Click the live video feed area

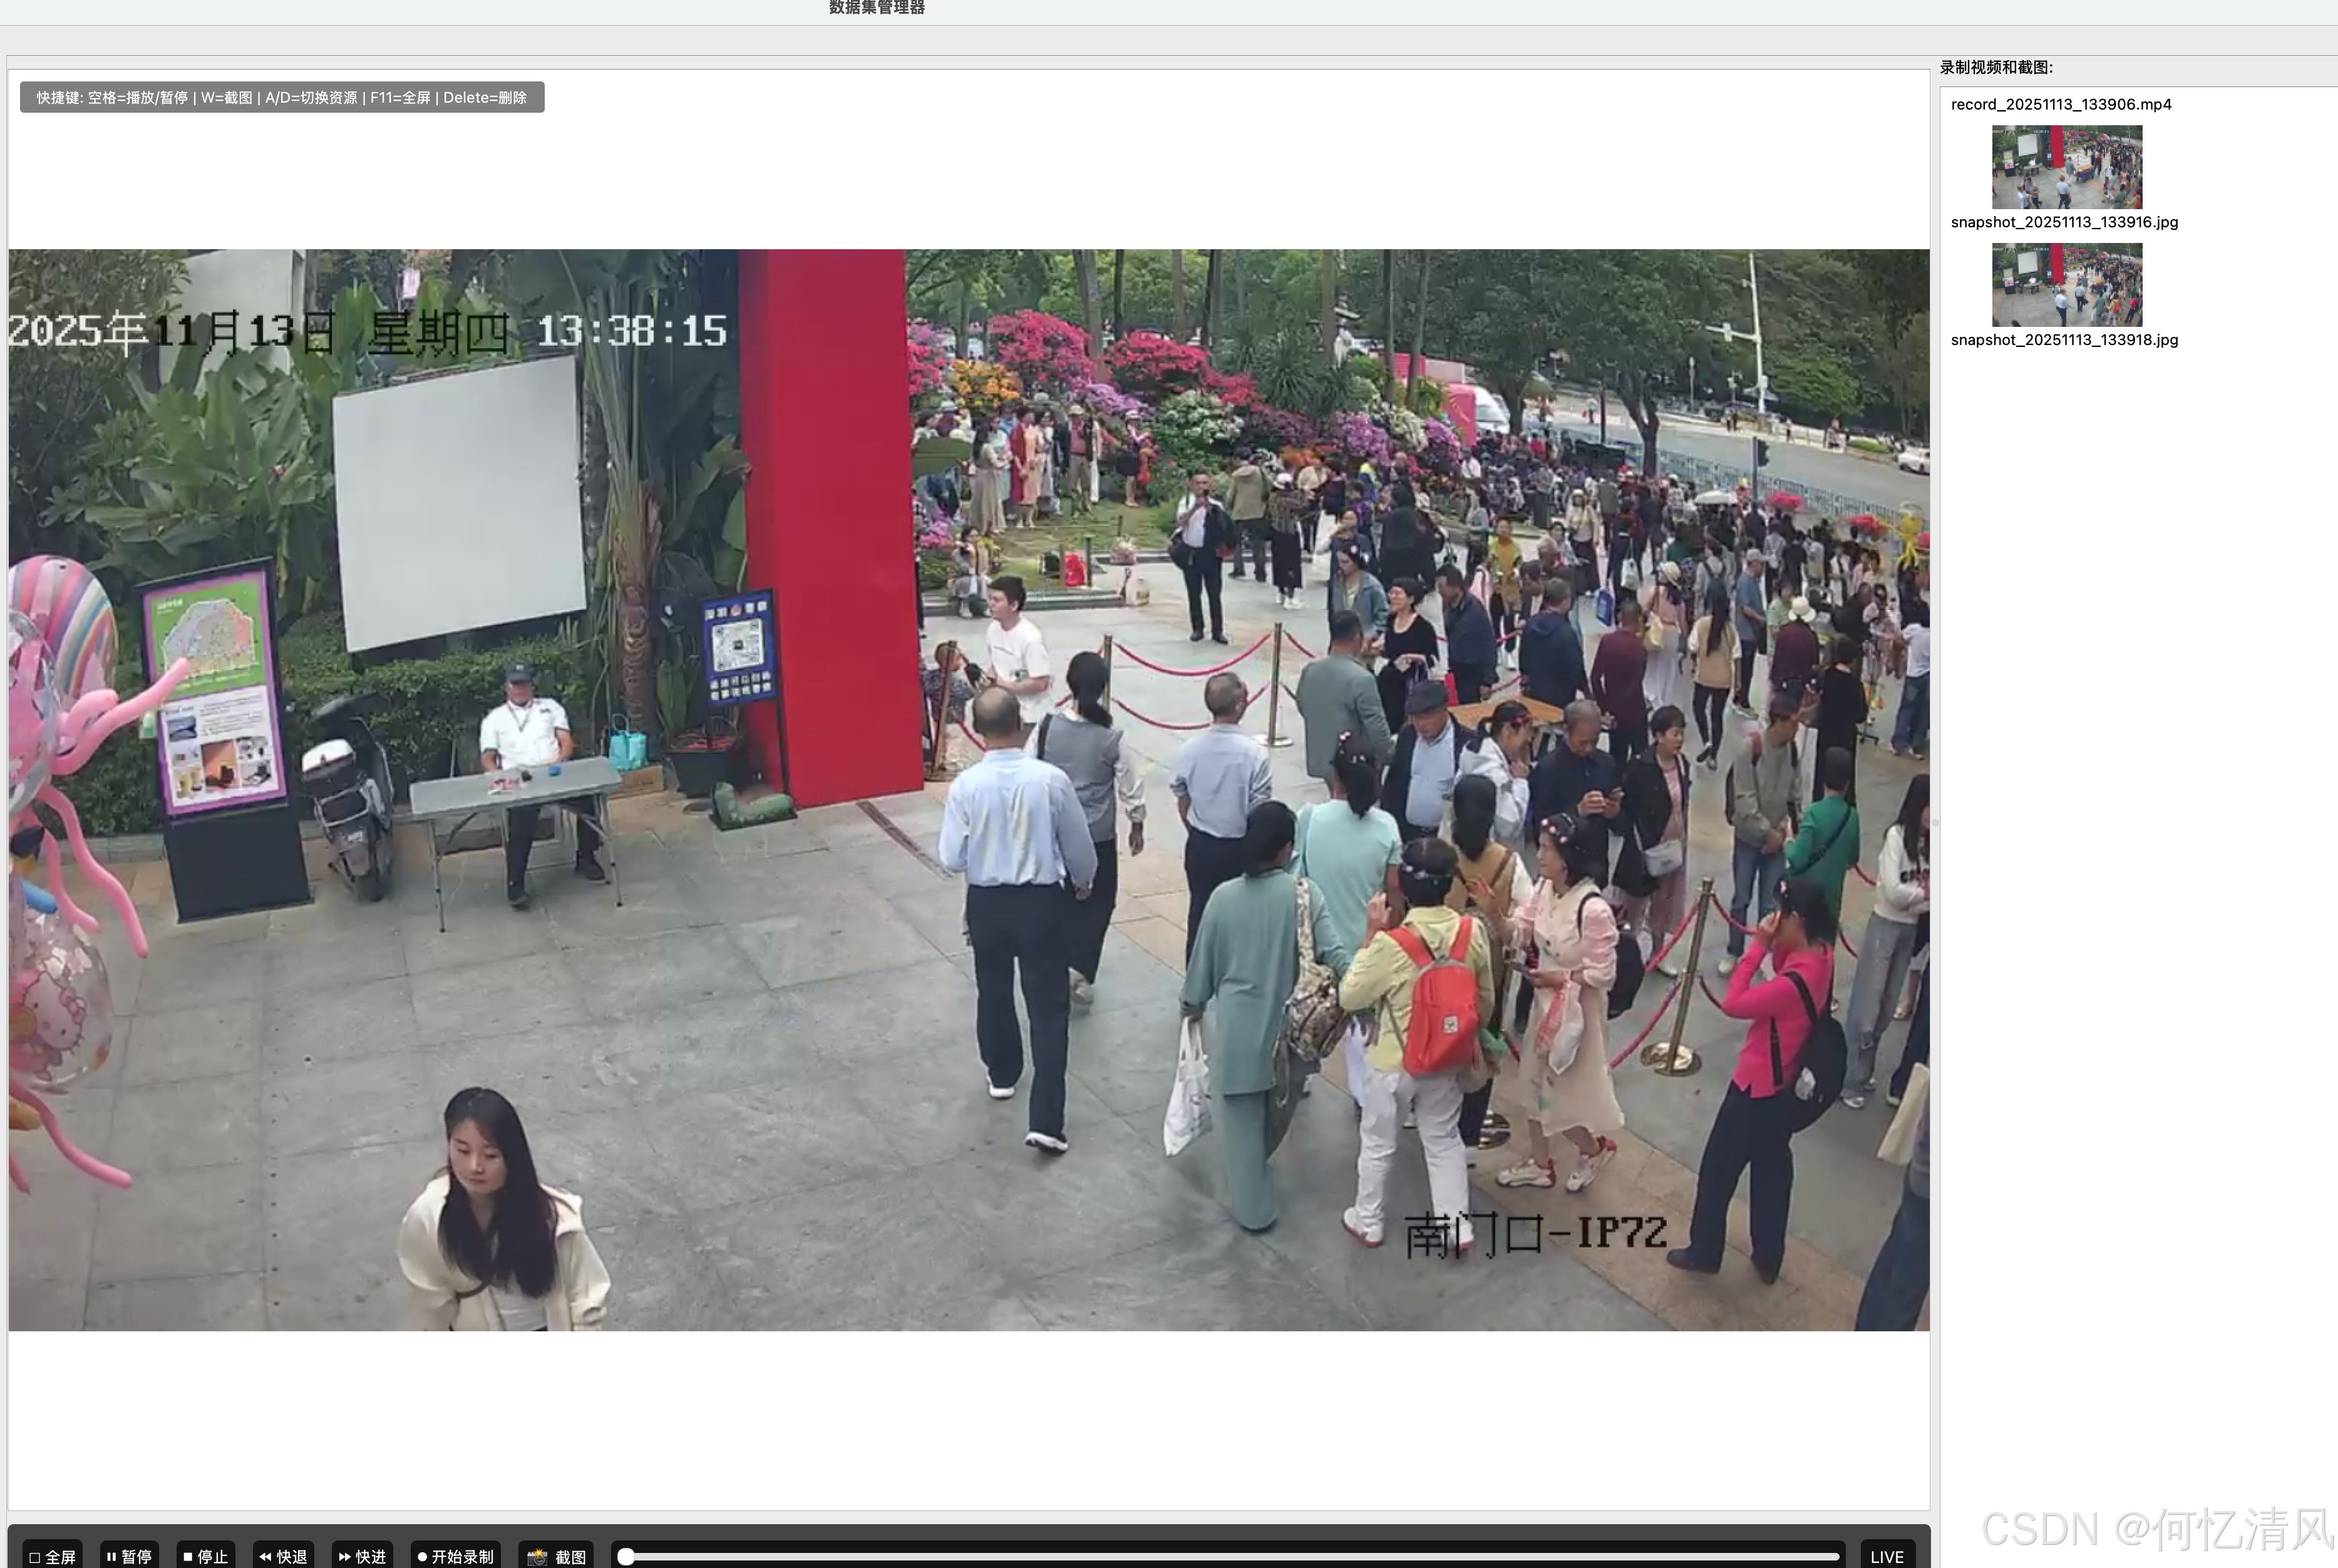click(x=968, y=789)
